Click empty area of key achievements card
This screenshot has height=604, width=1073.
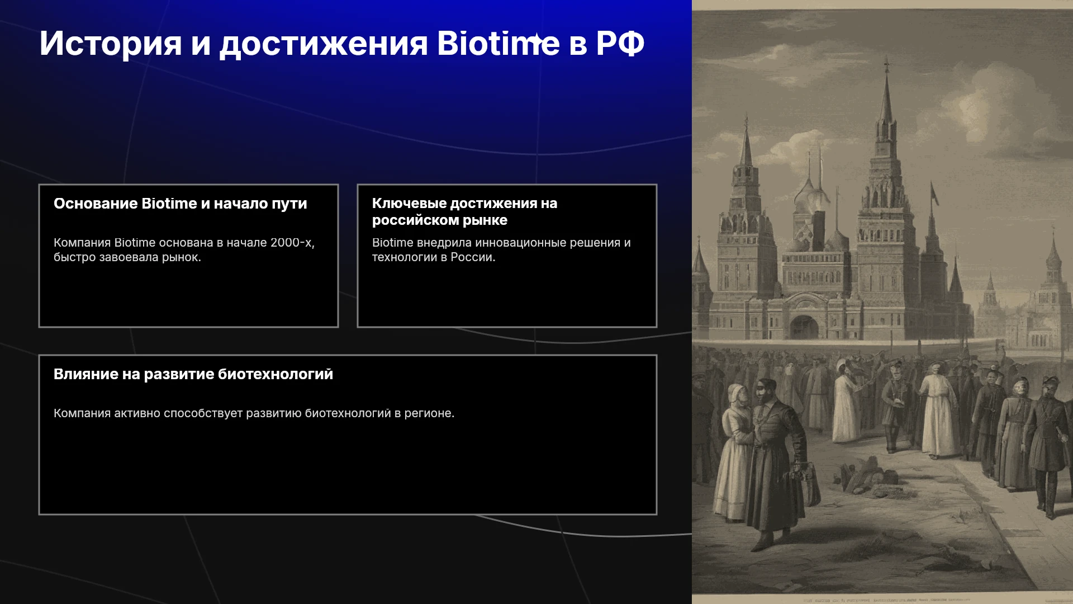[507, 296]
